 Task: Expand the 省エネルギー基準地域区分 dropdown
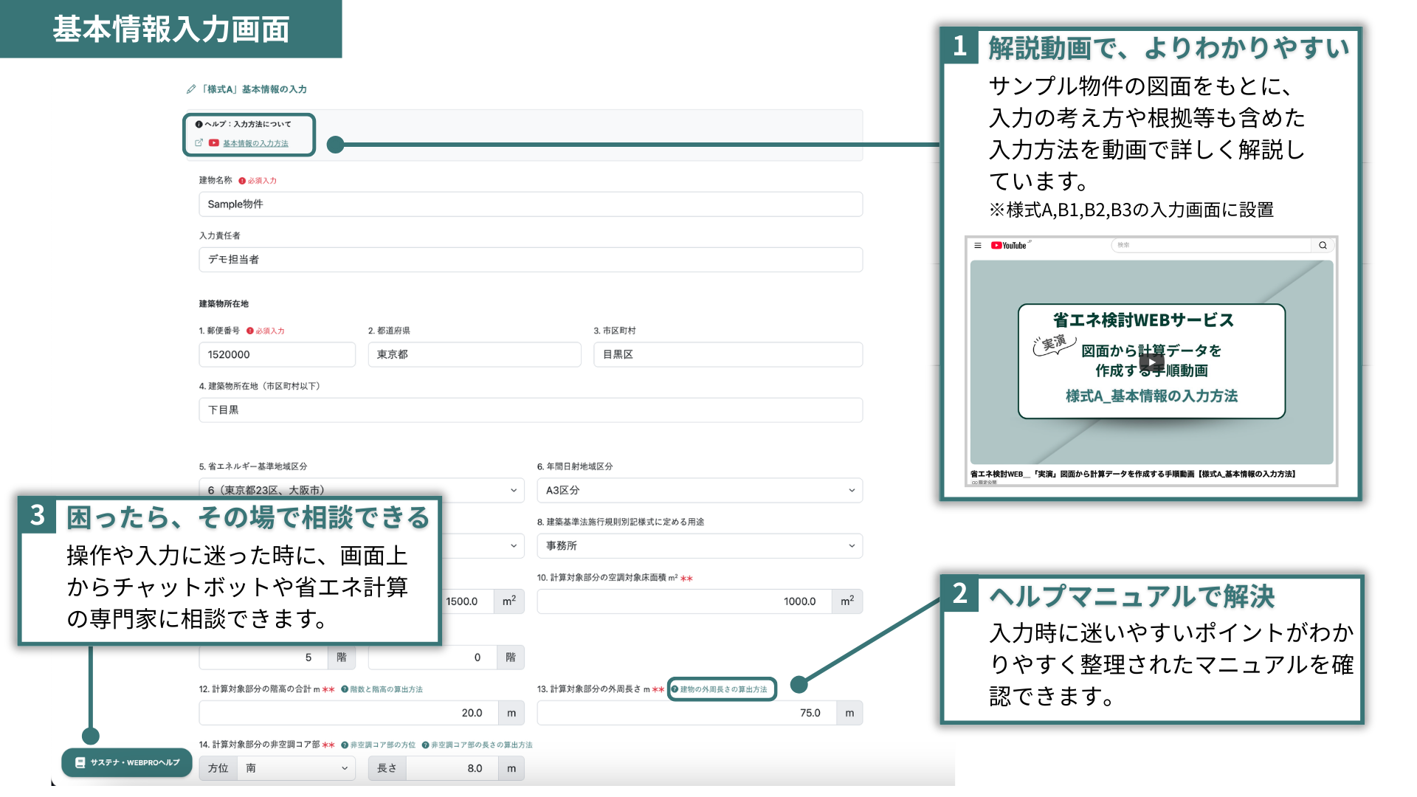pos(514,490)
